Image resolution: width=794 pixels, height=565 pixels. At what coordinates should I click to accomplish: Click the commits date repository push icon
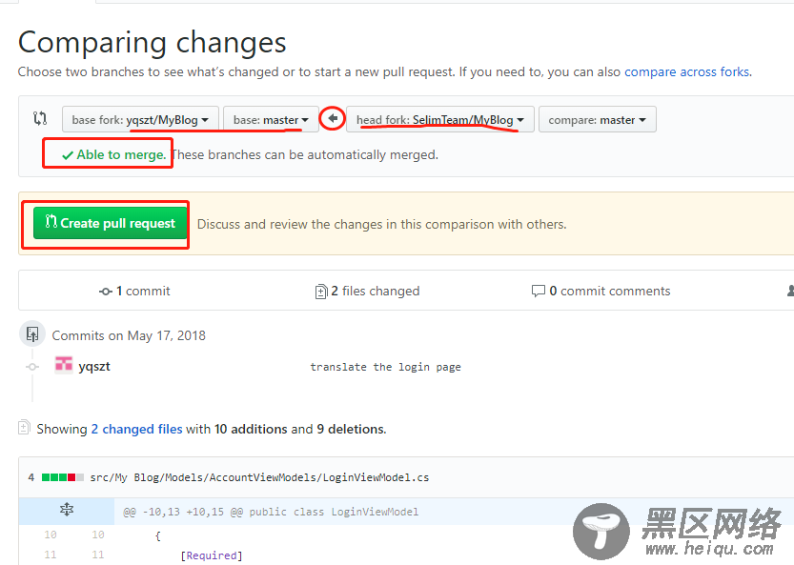click(x=32, y=334)
